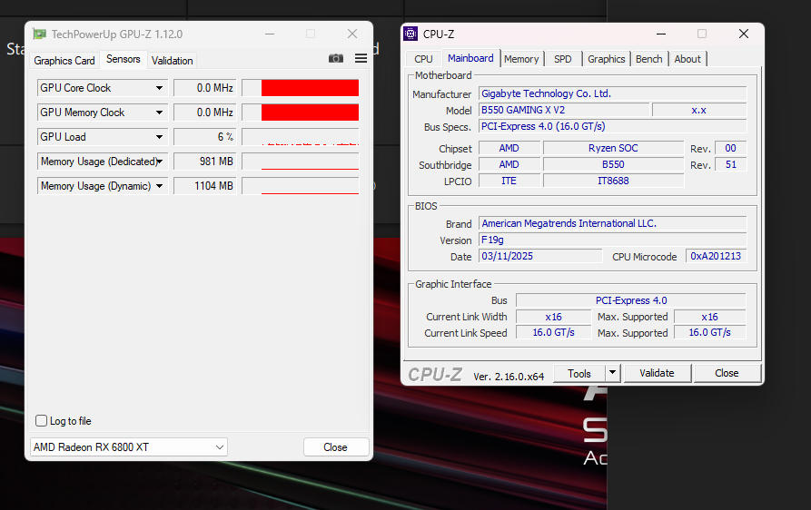Click the GPU Core Clock 0.0 MHz value
811x510 pixels.
(x=205, y=88)
